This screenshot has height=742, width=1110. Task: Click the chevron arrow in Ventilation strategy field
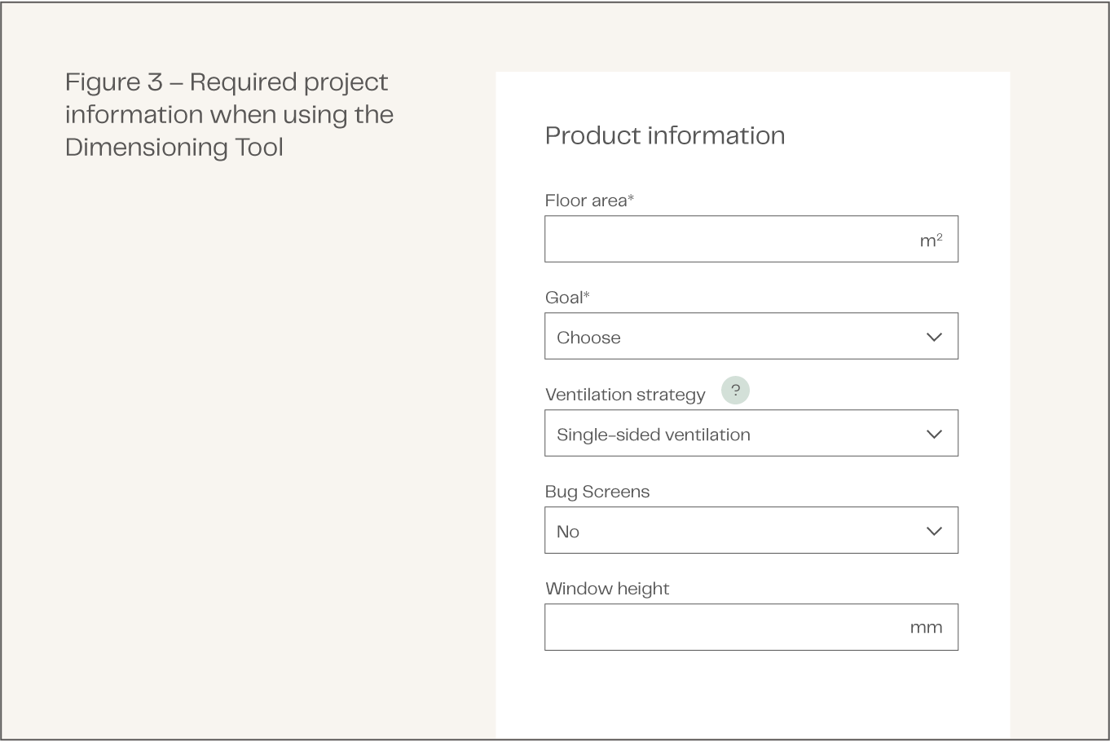(x=934, y=434)
